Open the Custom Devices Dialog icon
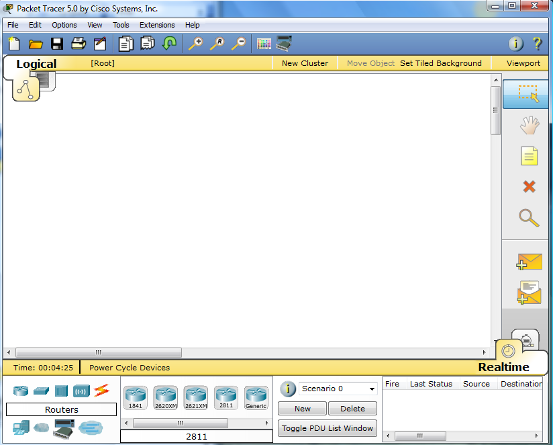 [x=284, y=44]
